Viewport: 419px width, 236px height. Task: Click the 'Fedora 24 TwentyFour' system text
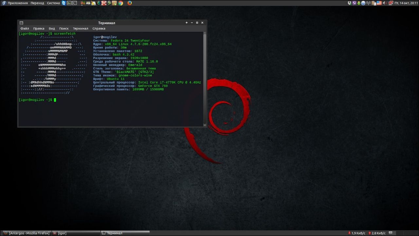pyautogui.click(x=130, y=41)
